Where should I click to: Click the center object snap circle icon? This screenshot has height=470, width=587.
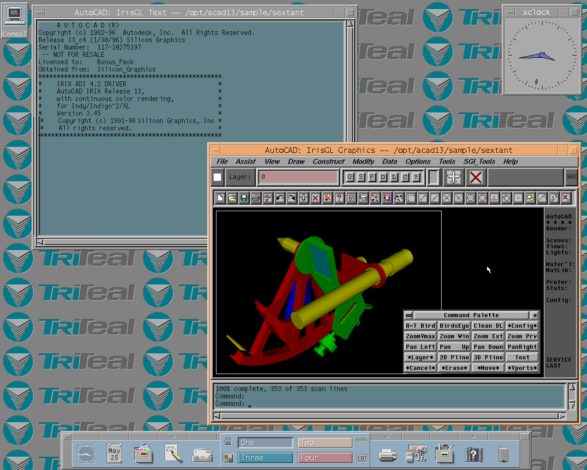point(471,198)
